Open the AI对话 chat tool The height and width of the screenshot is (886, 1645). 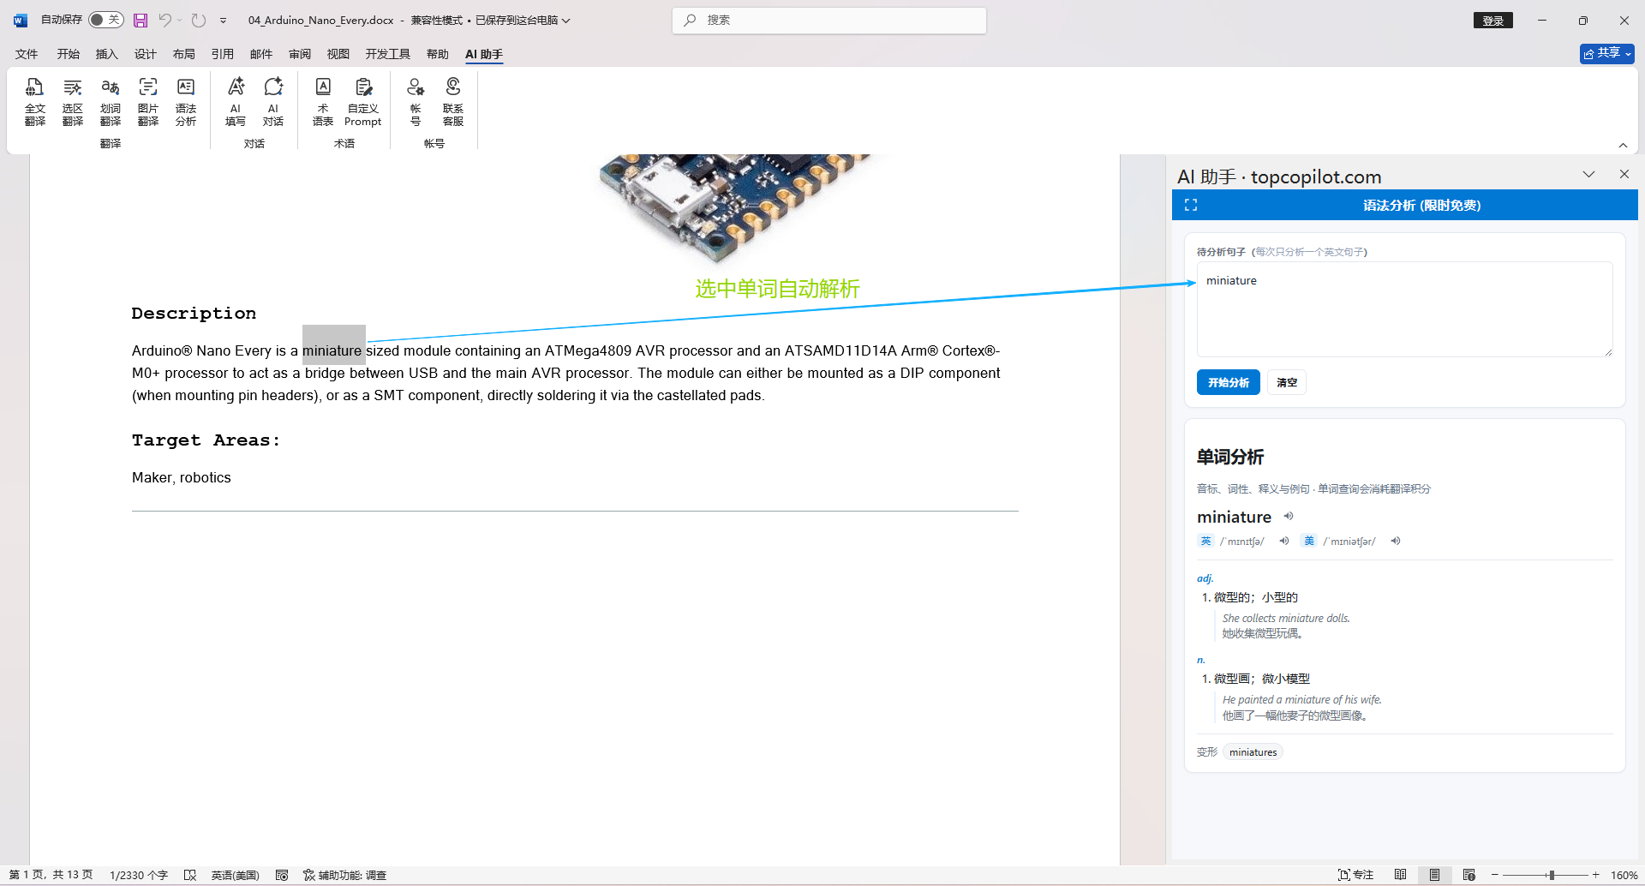(273, 101)
